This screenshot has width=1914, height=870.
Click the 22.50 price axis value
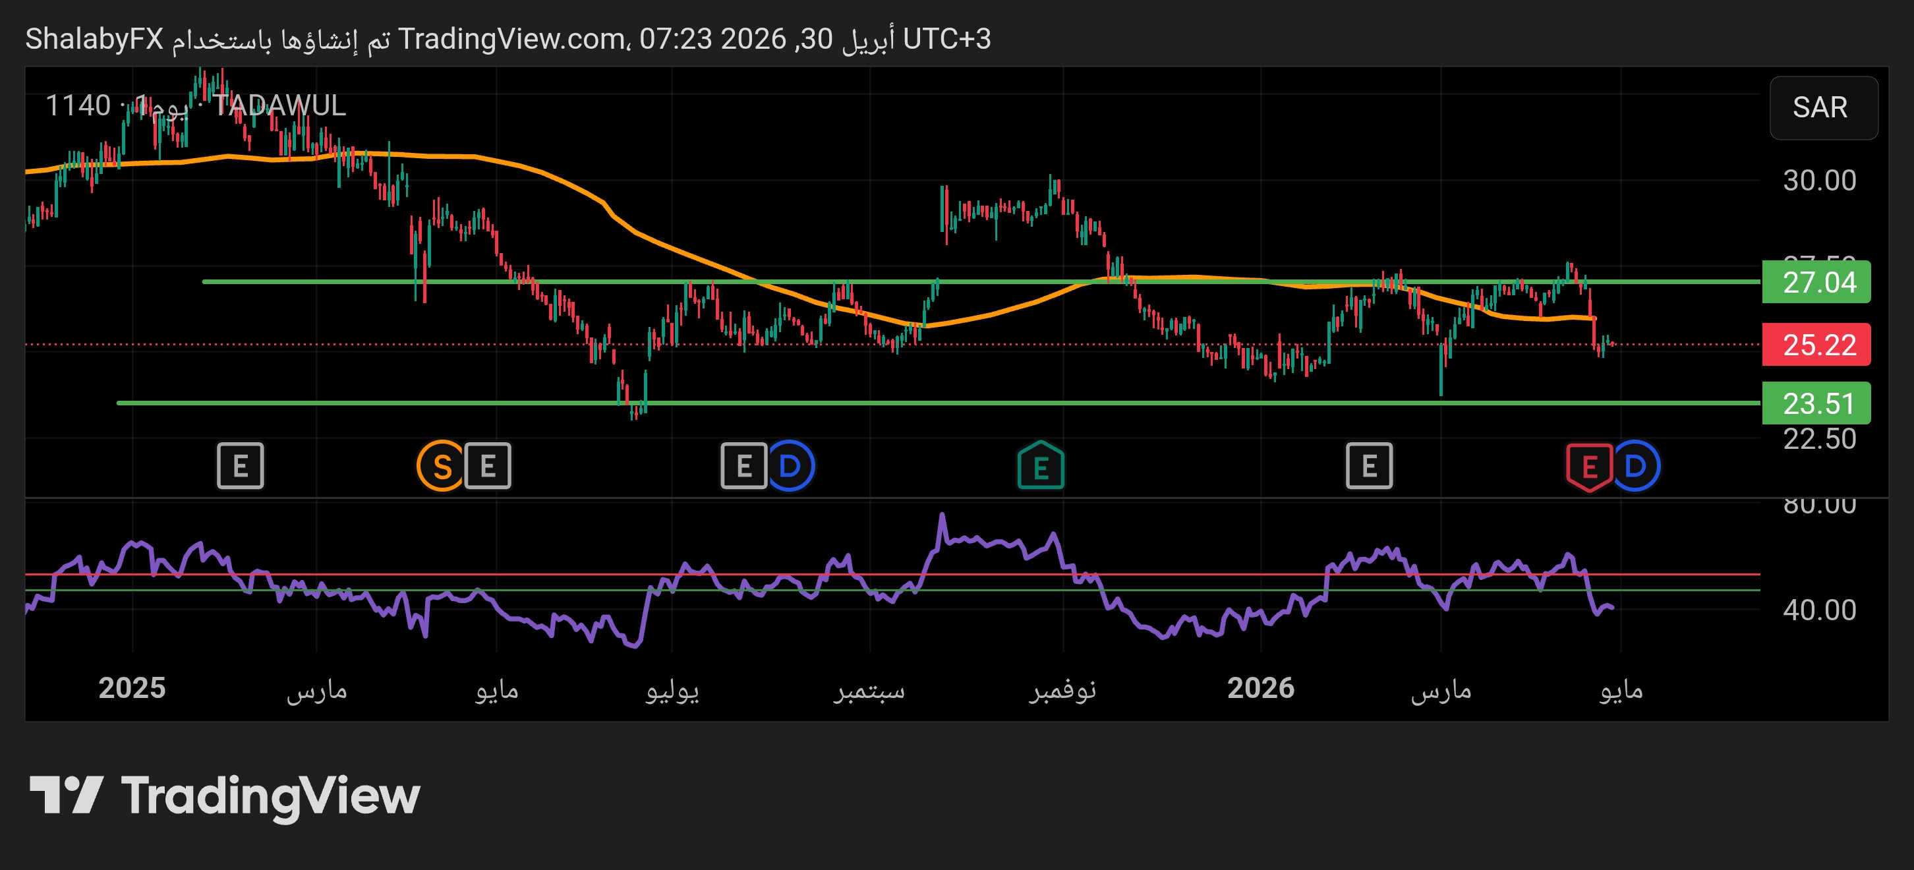1819,439
